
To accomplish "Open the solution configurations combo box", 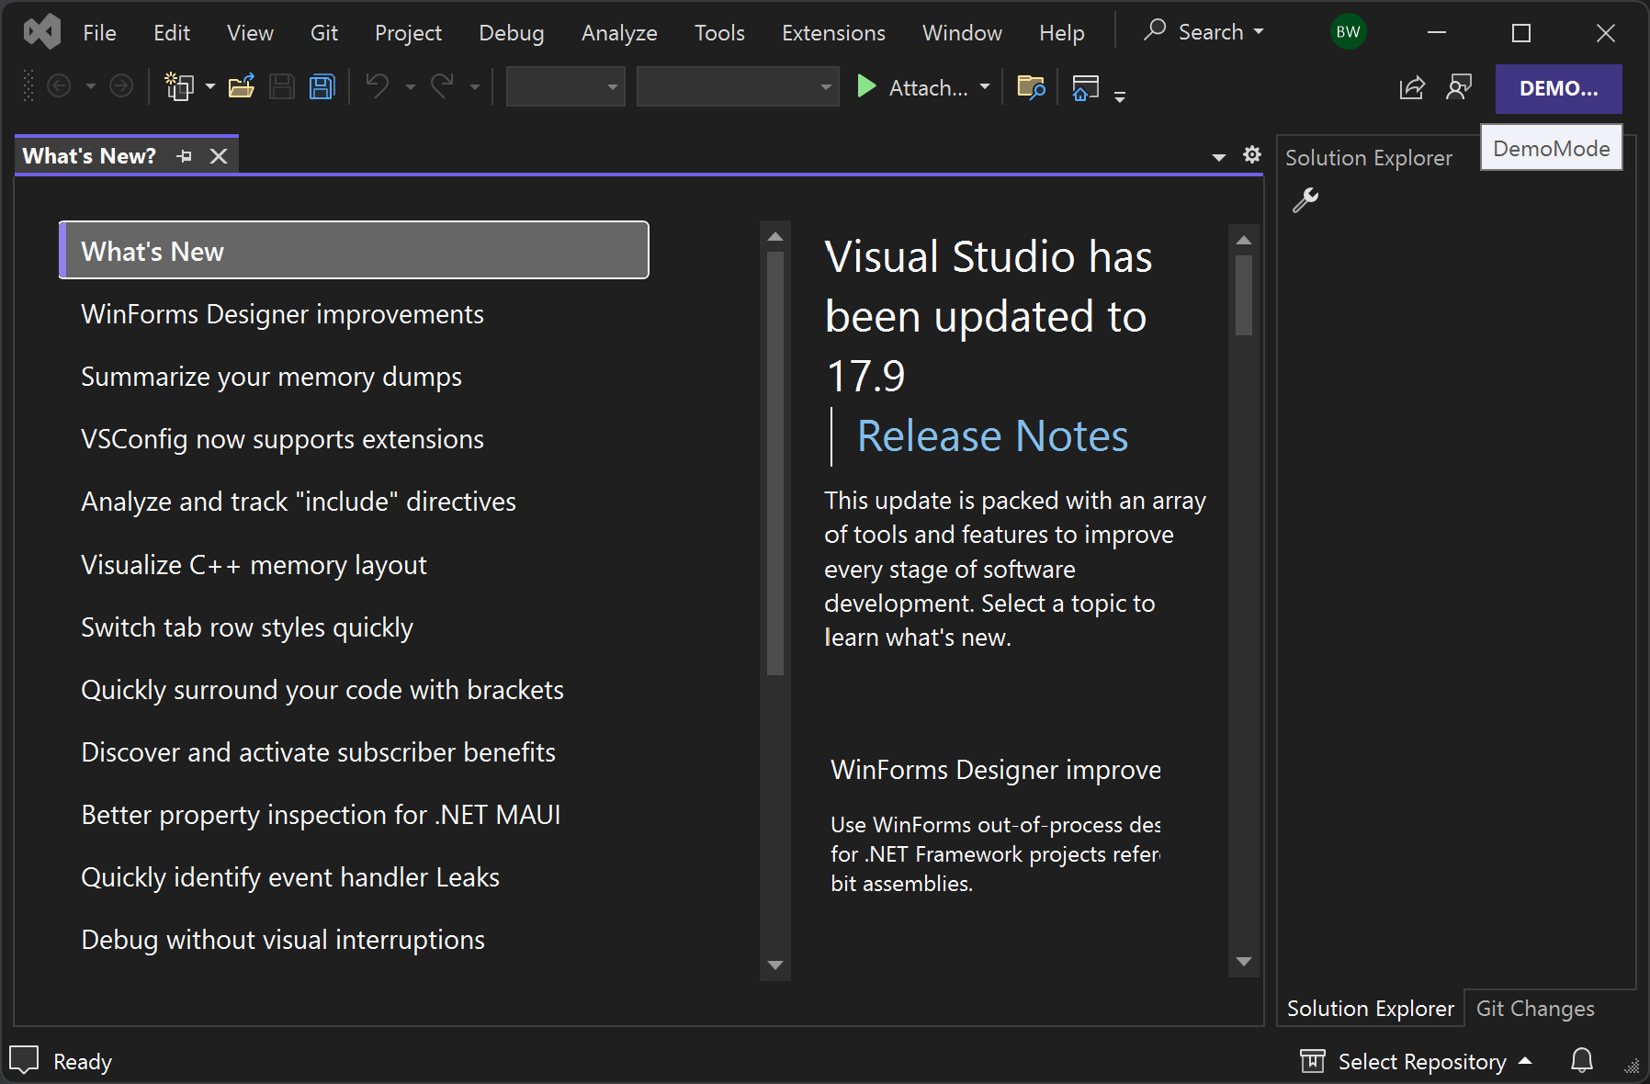I will pos(565,87).
